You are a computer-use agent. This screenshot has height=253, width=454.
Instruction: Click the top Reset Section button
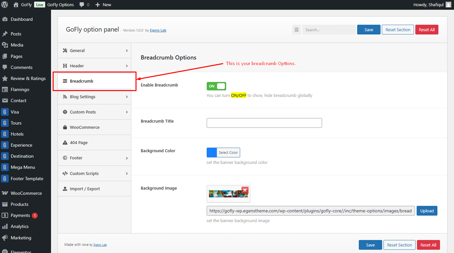tap(398, 30)
